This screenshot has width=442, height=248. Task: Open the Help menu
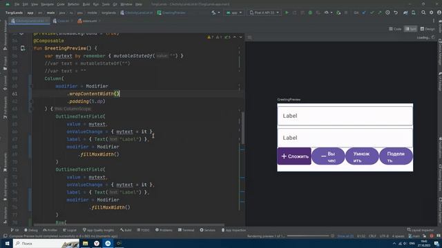pyautogui.click(x=139, y=4)
